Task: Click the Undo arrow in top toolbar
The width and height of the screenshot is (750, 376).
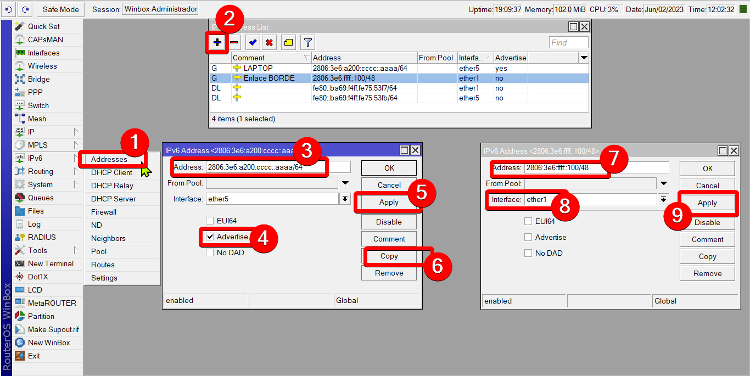Action: (8, 9)
